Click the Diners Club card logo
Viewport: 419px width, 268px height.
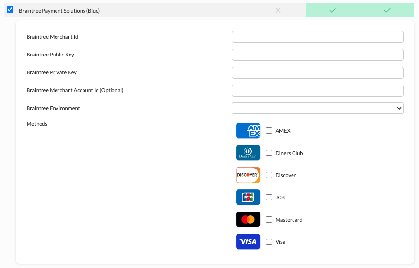(x=248, y=153)
